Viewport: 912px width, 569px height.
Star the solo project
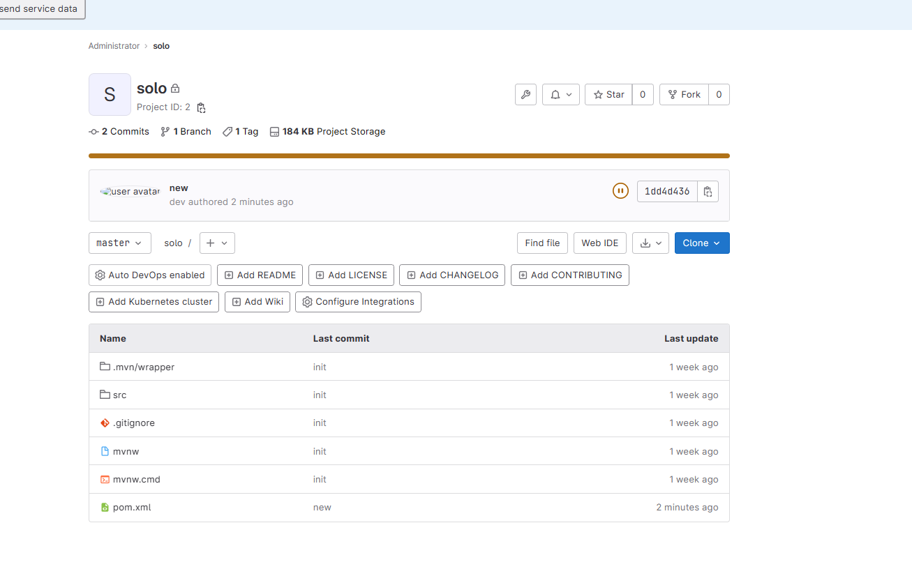tap(608, 94)
